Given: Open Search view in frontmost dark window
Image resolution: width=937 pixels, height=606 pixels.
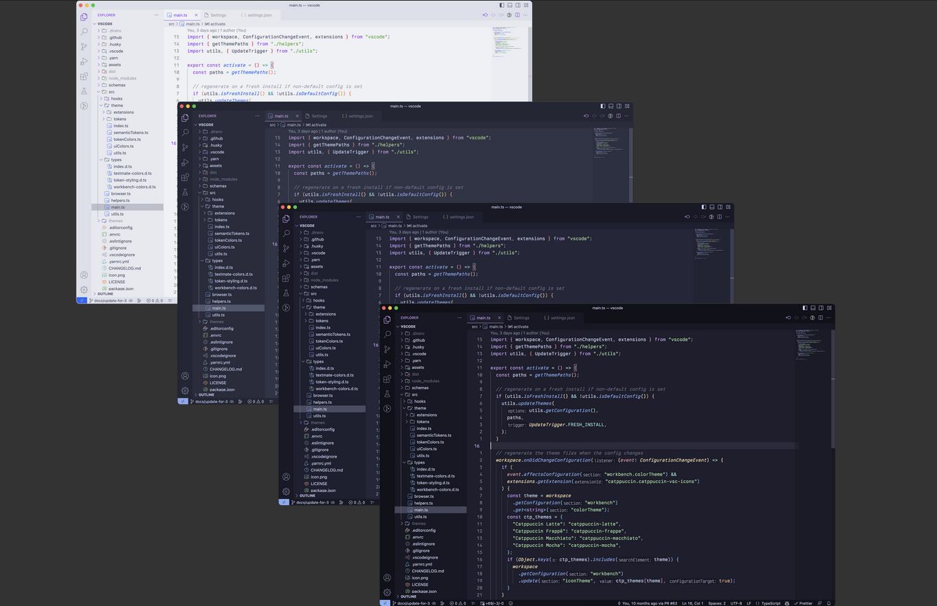Looking at the screenshot, I should [388, 334].
